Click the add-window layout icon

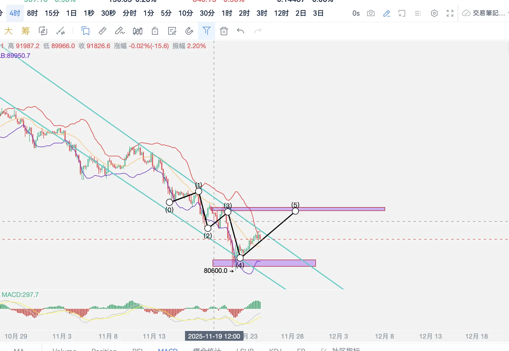click(x=402, y=13)
